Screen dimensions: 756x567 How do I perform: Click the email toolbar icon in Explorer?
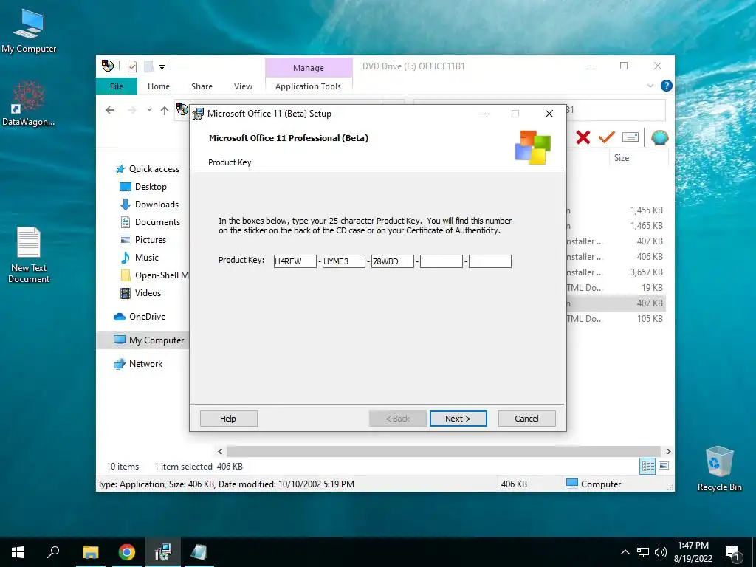pos(630,137)
